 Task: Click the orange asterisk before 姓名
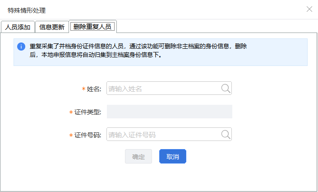coord(83,89)
